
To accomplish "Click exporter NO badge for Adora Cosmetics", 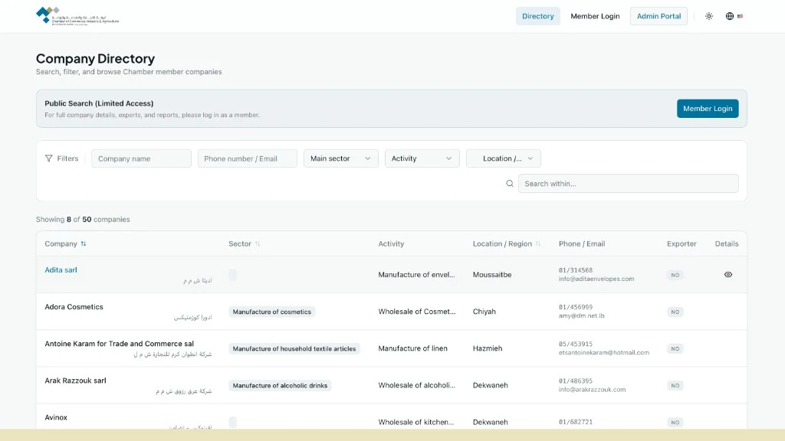I will coord(675,312).
